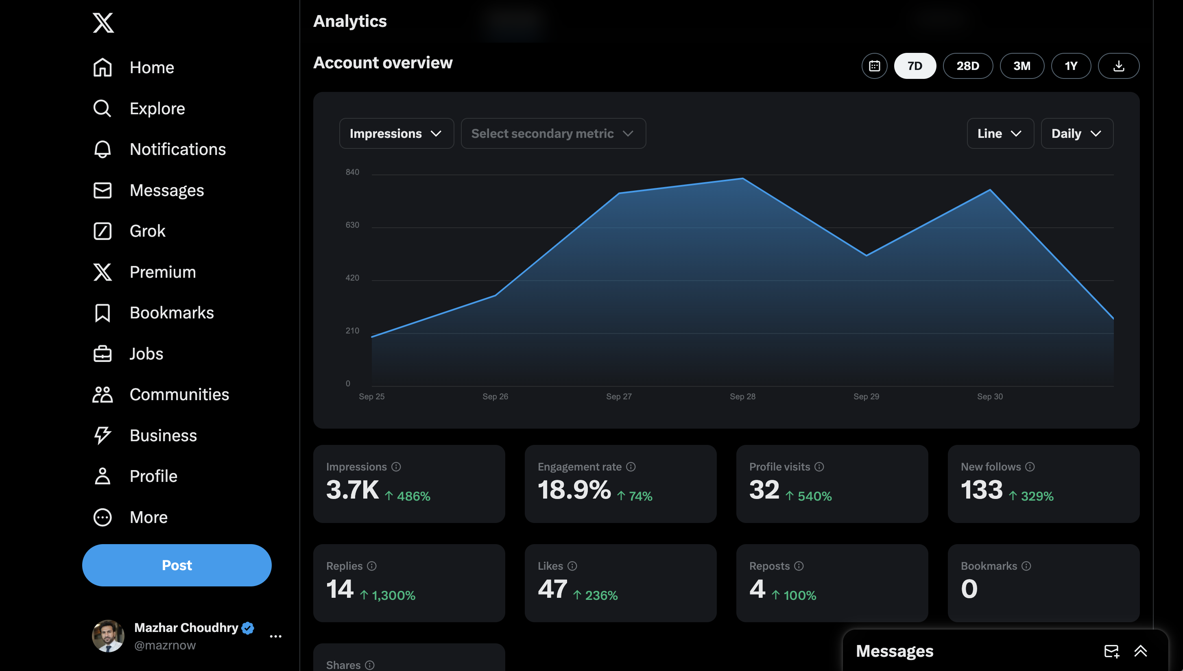Viewport: 1183px width, 671px height.
Task: Click the Messages envelope icon in sidebar
Action: click(x=103, y=190)
